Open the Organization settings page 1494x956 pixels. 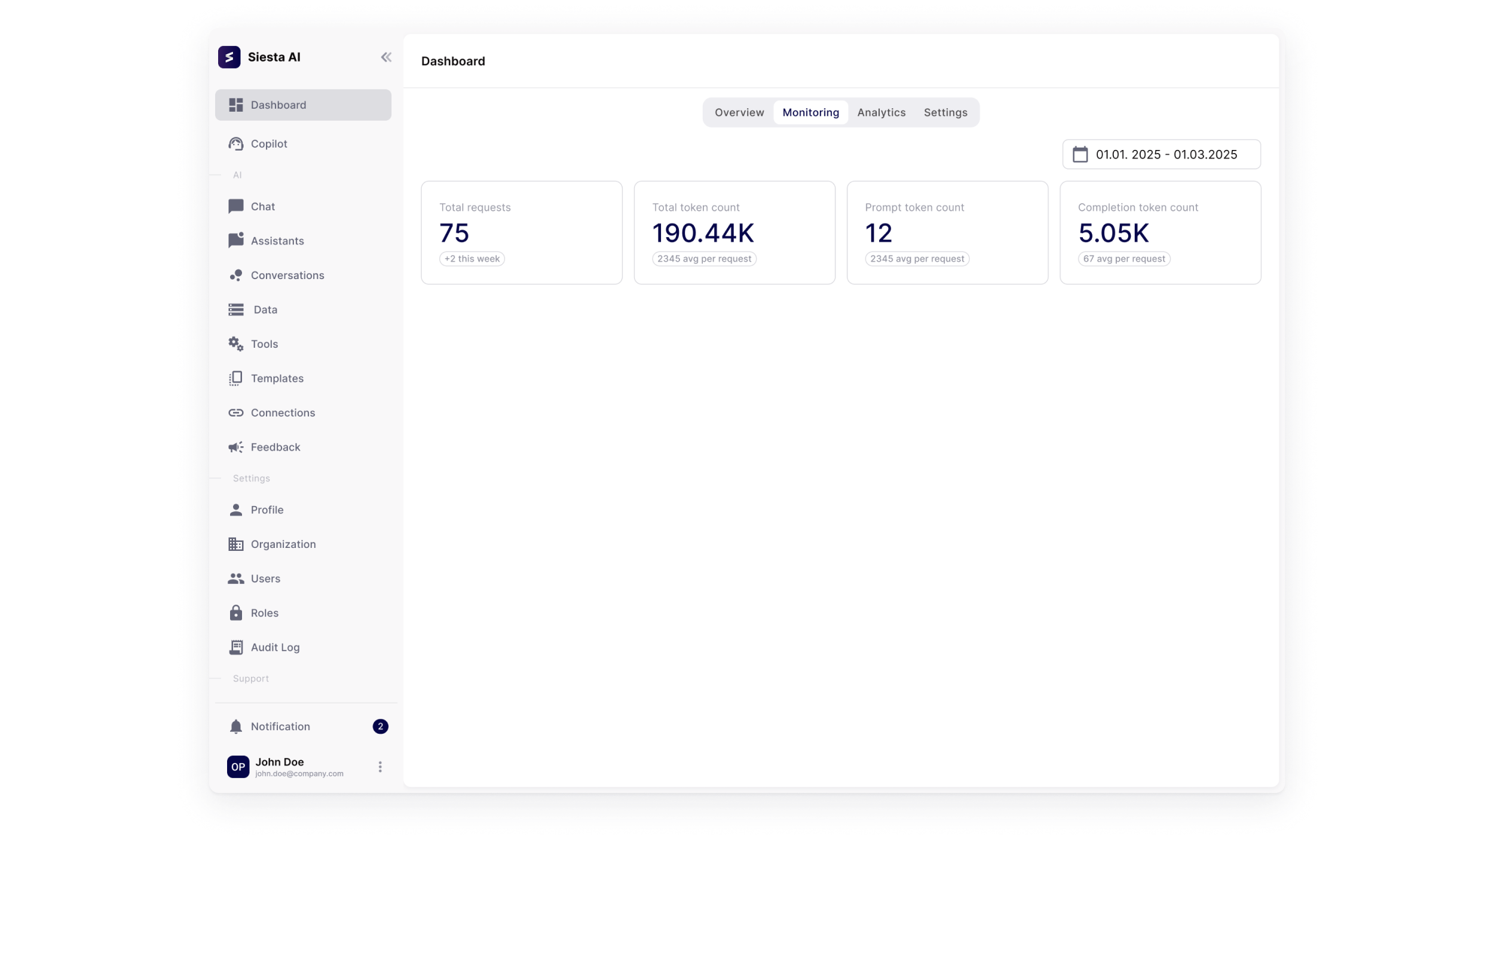coord(283,544)
